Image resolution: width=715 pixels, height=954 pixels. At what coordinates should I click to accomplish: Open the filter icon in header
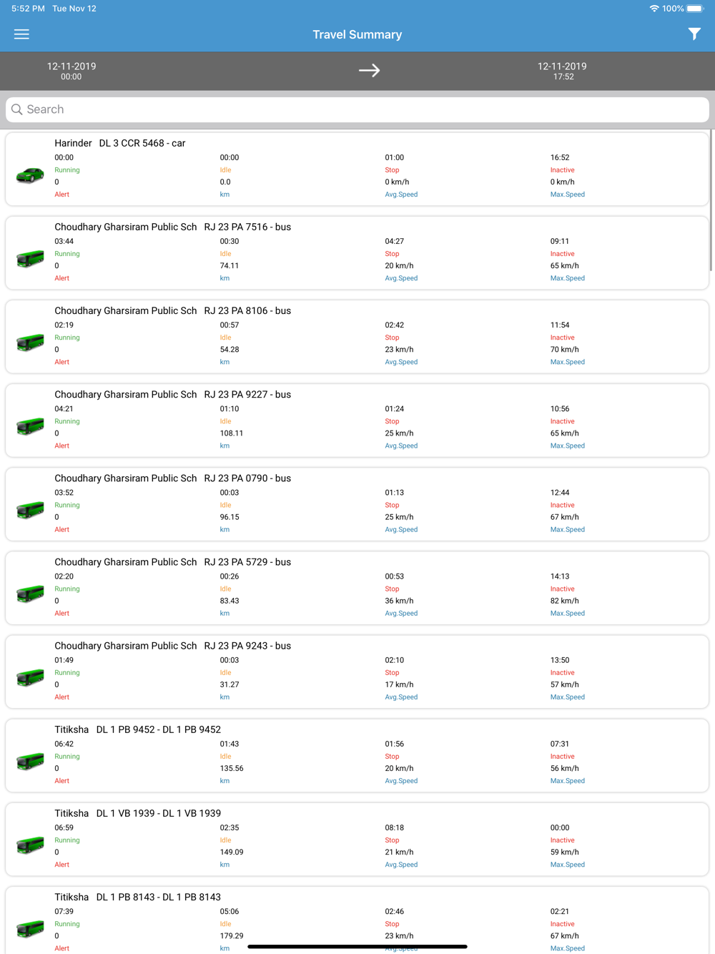point(694,34)
